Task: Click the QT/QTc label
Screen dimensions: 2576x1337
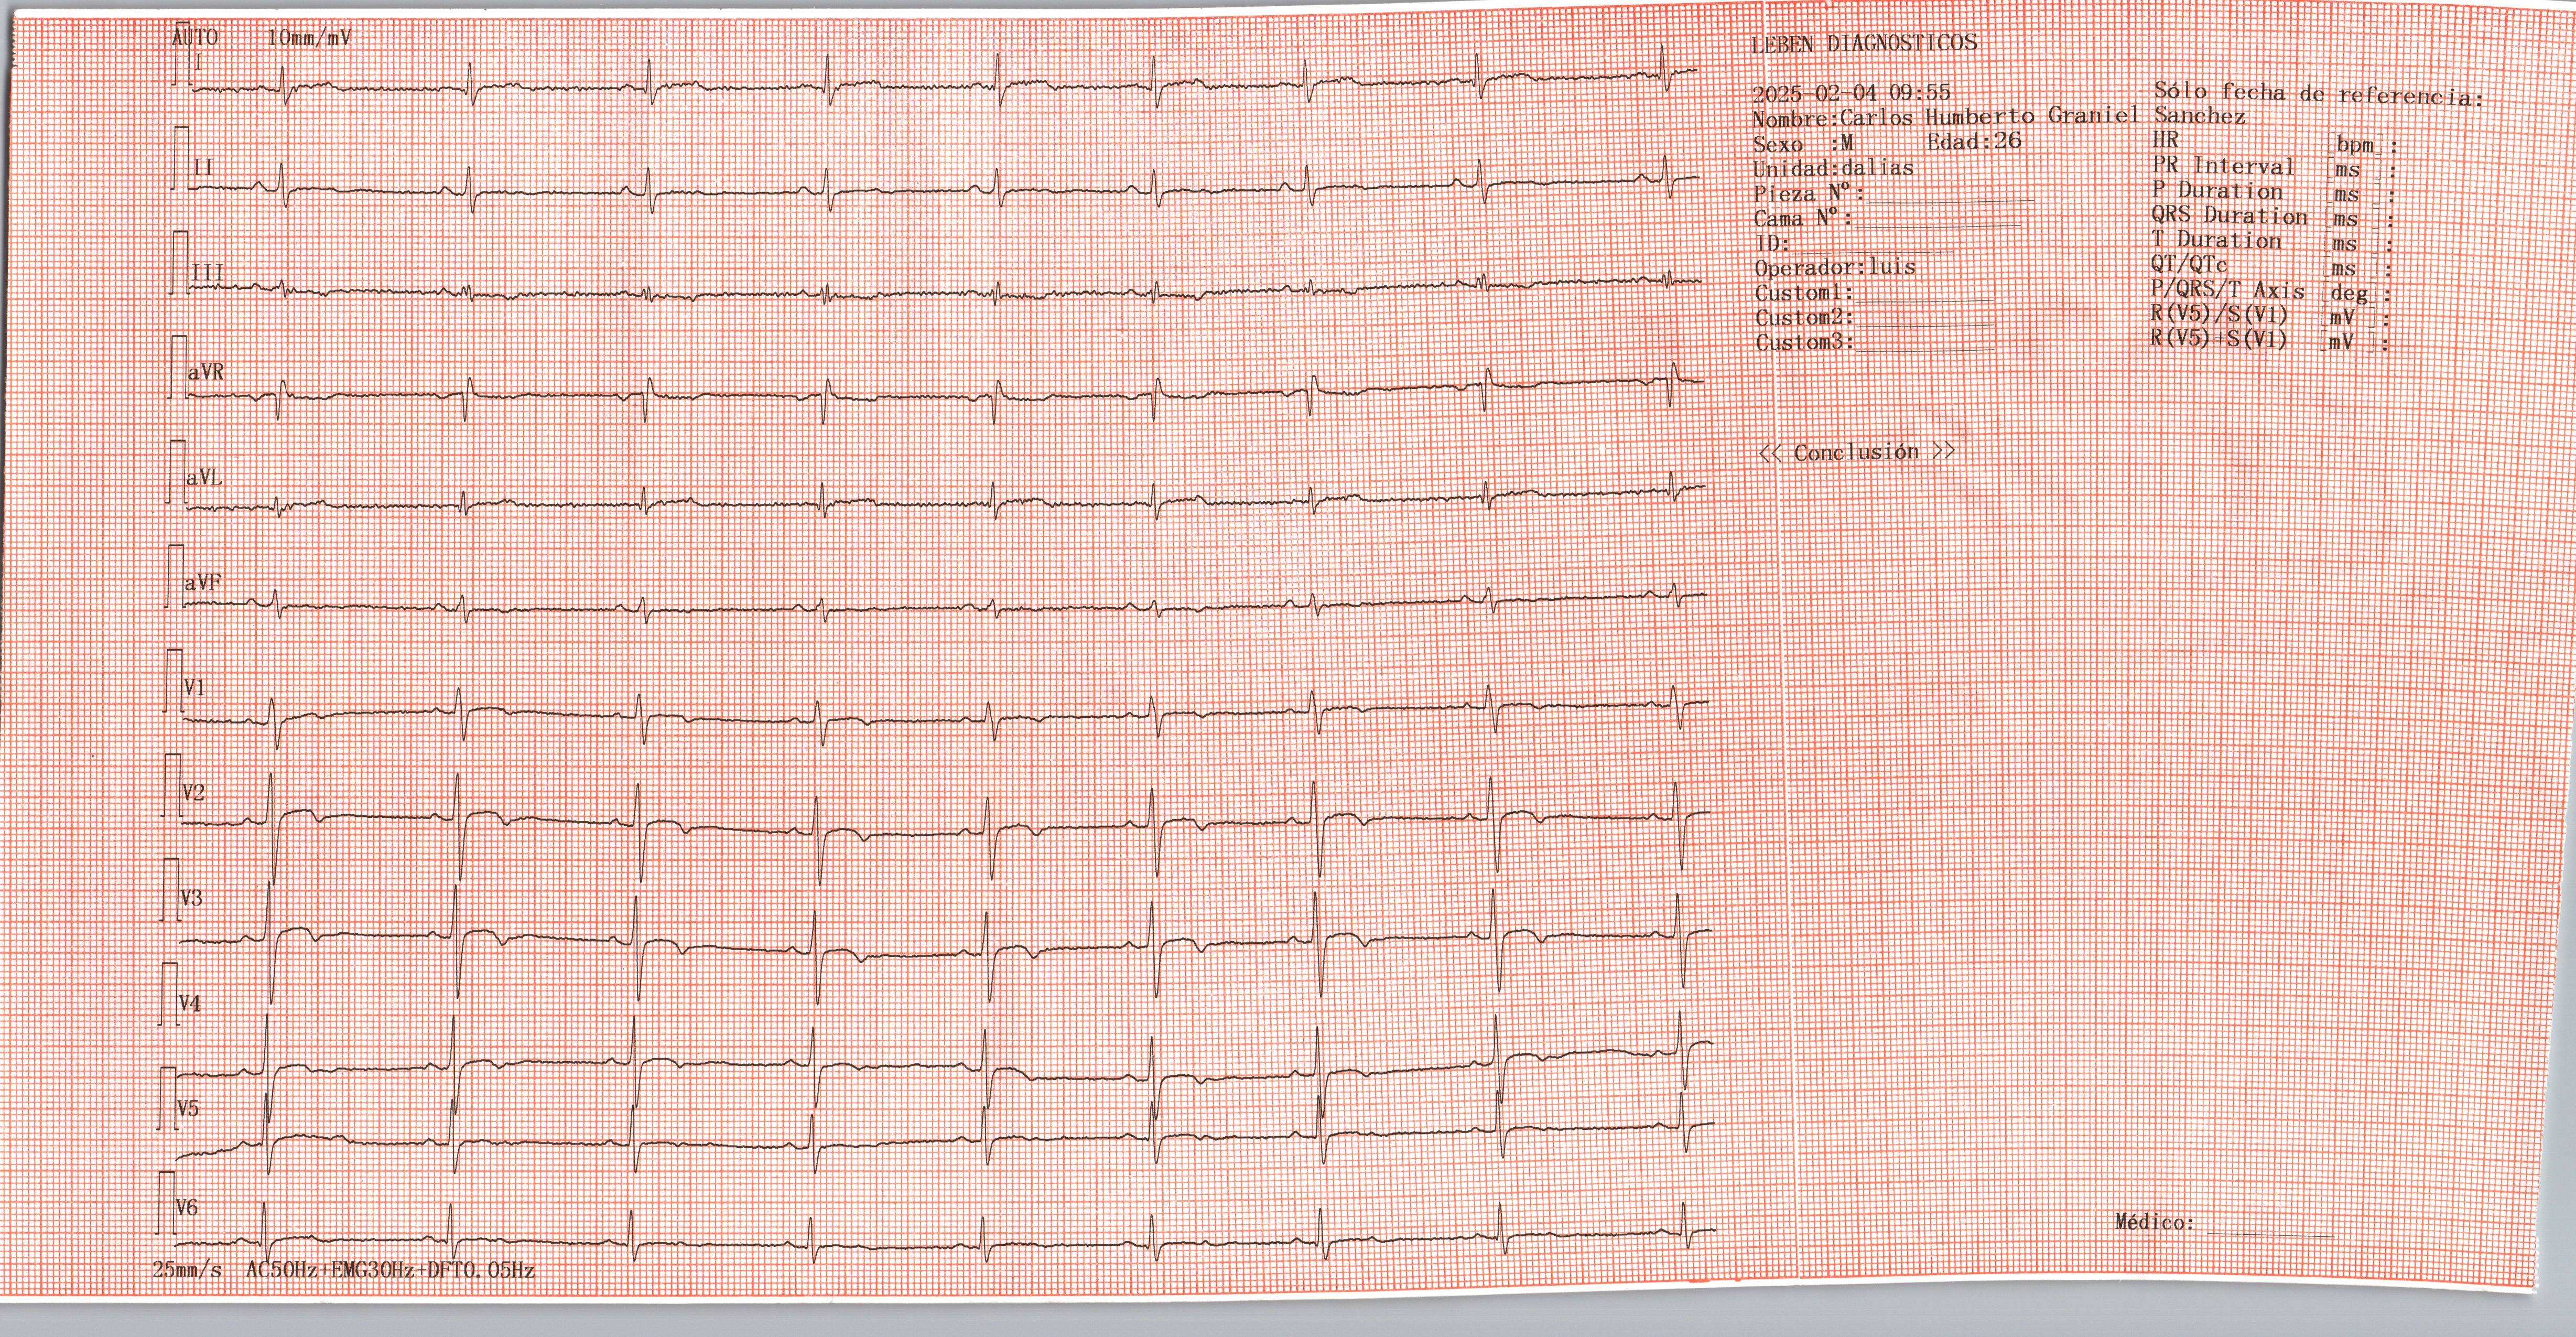Action: pyautogui.click(x=2189, y=265)
